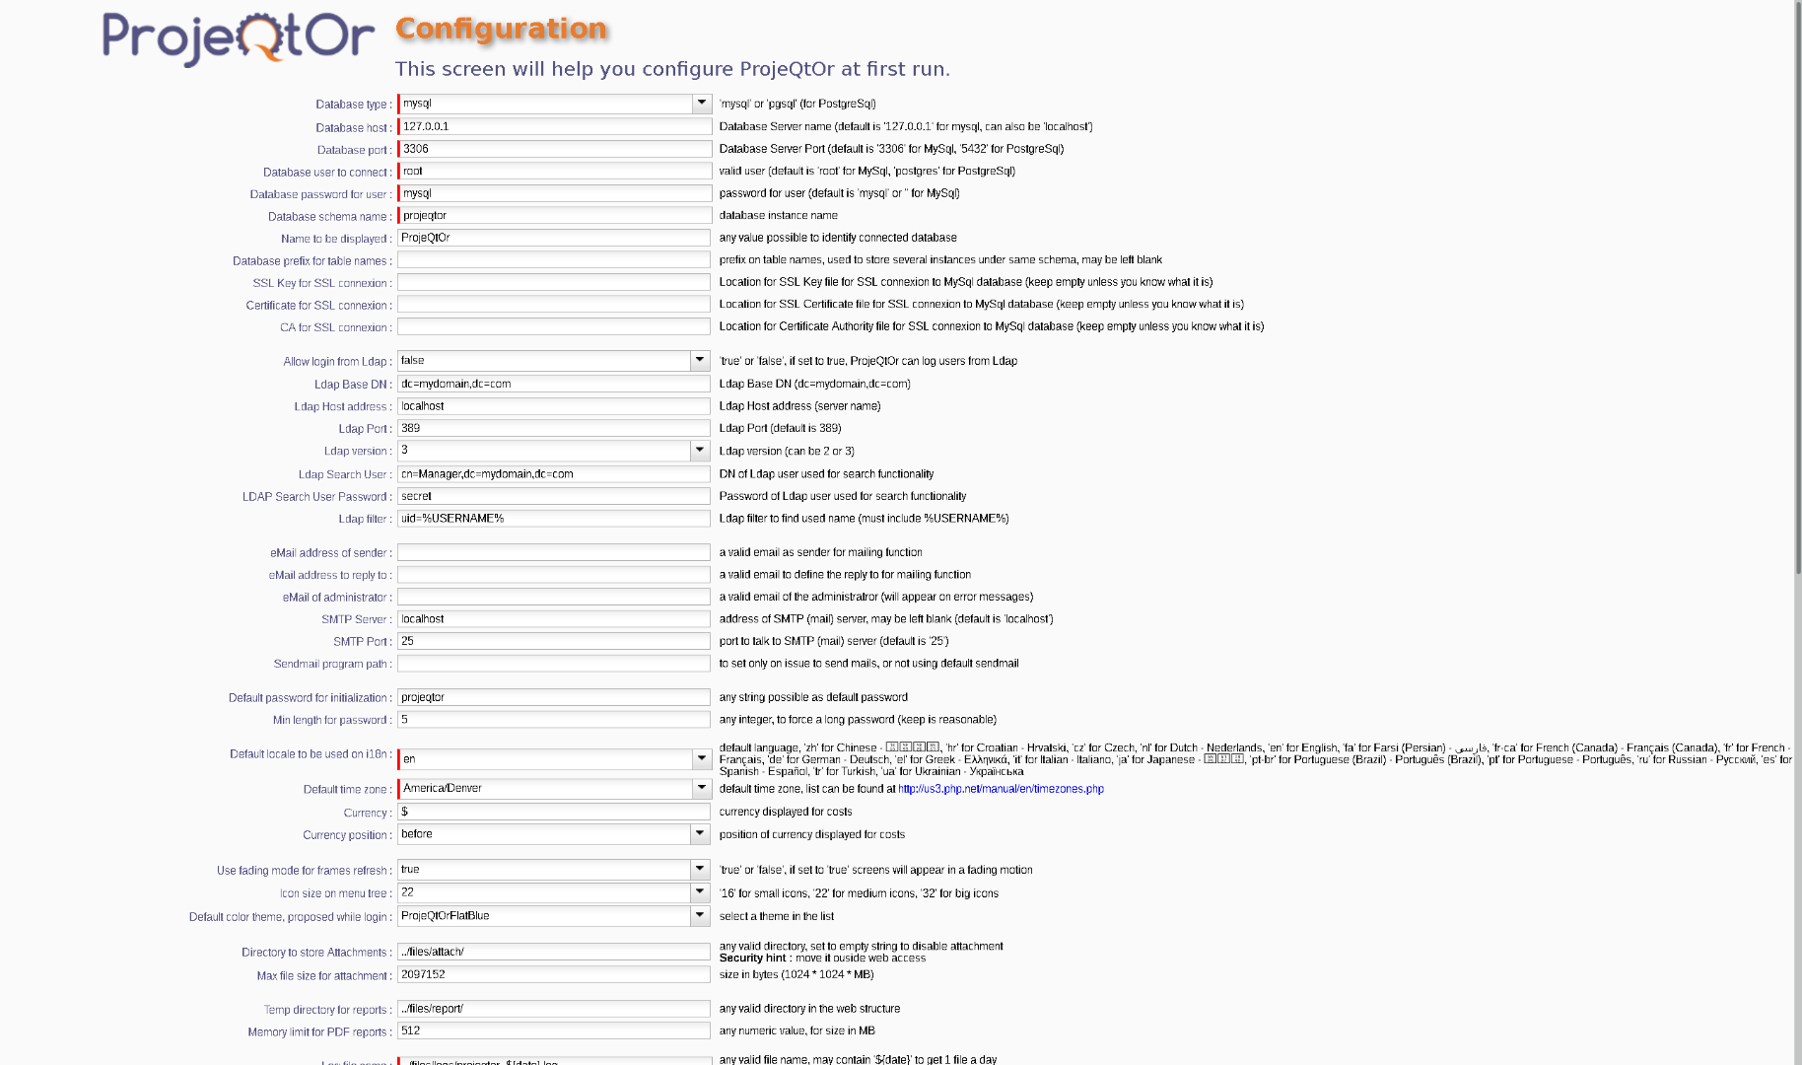The image size is (1802, 1065).
Task: Edit the Name to be displayed field
Action: coord(554,239)
